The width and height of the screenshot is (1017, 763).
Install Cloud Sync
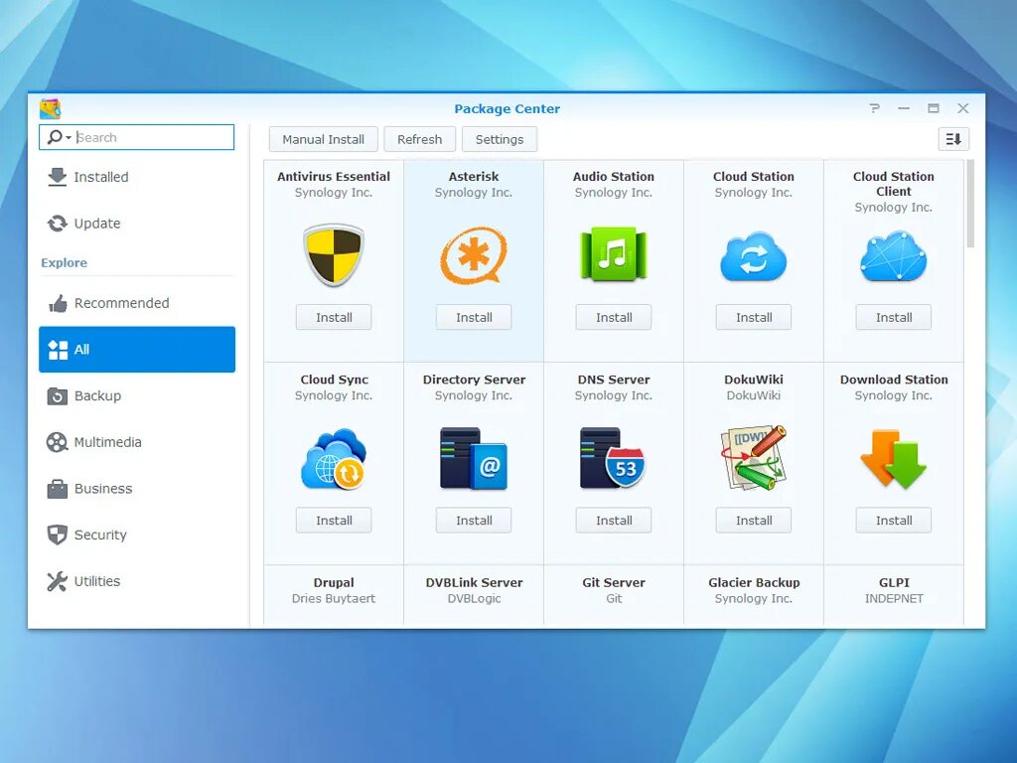point(334,521)
